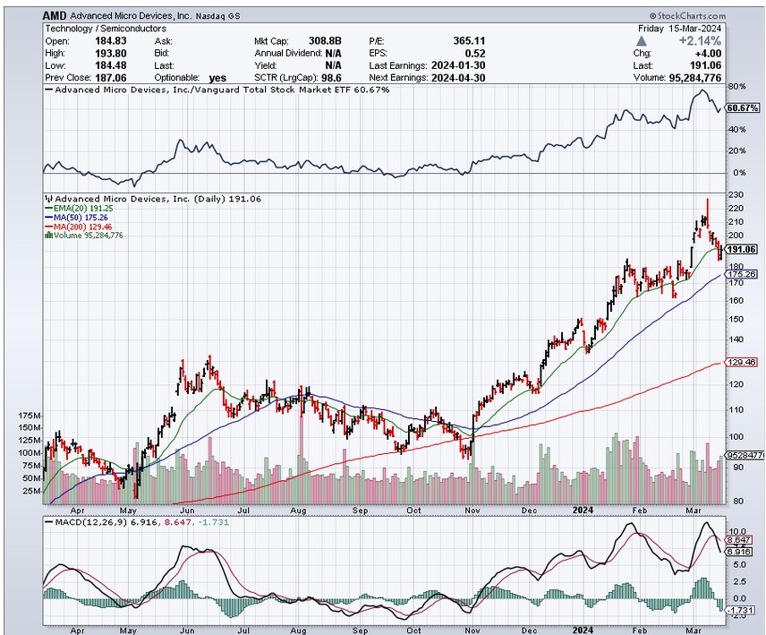This screenshot has width=766, height=635.
Task: Click the blue MA(50) legend line marker
Action: 49,217
